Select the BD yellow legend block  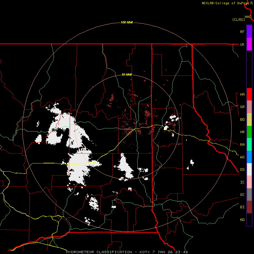pos(249,120)
